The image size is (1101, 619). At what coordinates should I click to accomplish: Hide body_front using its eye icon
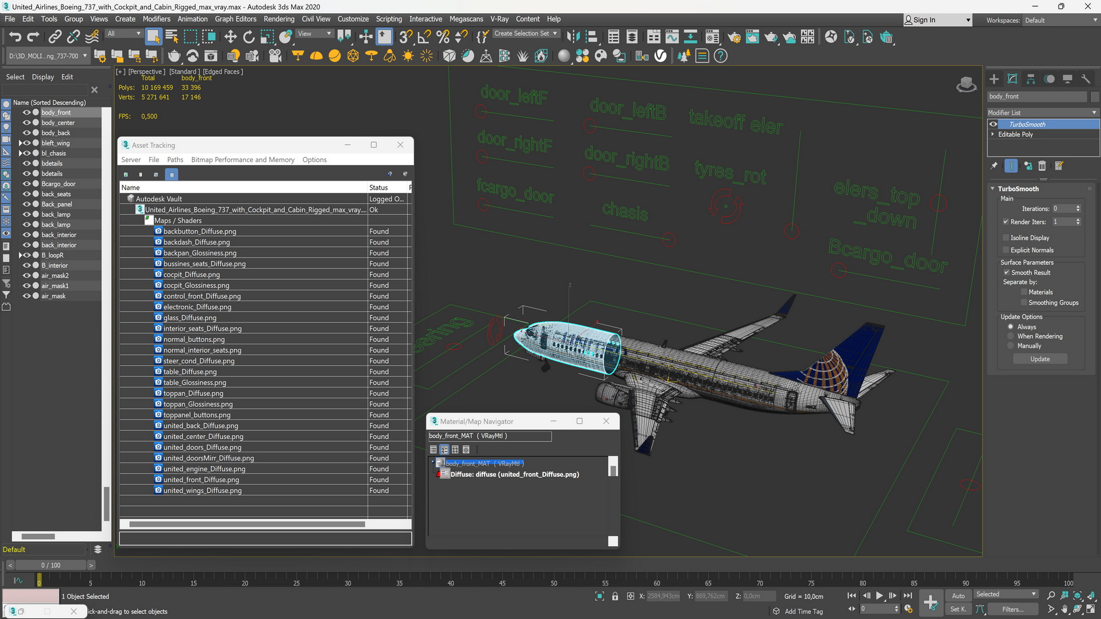coord(26,112)
